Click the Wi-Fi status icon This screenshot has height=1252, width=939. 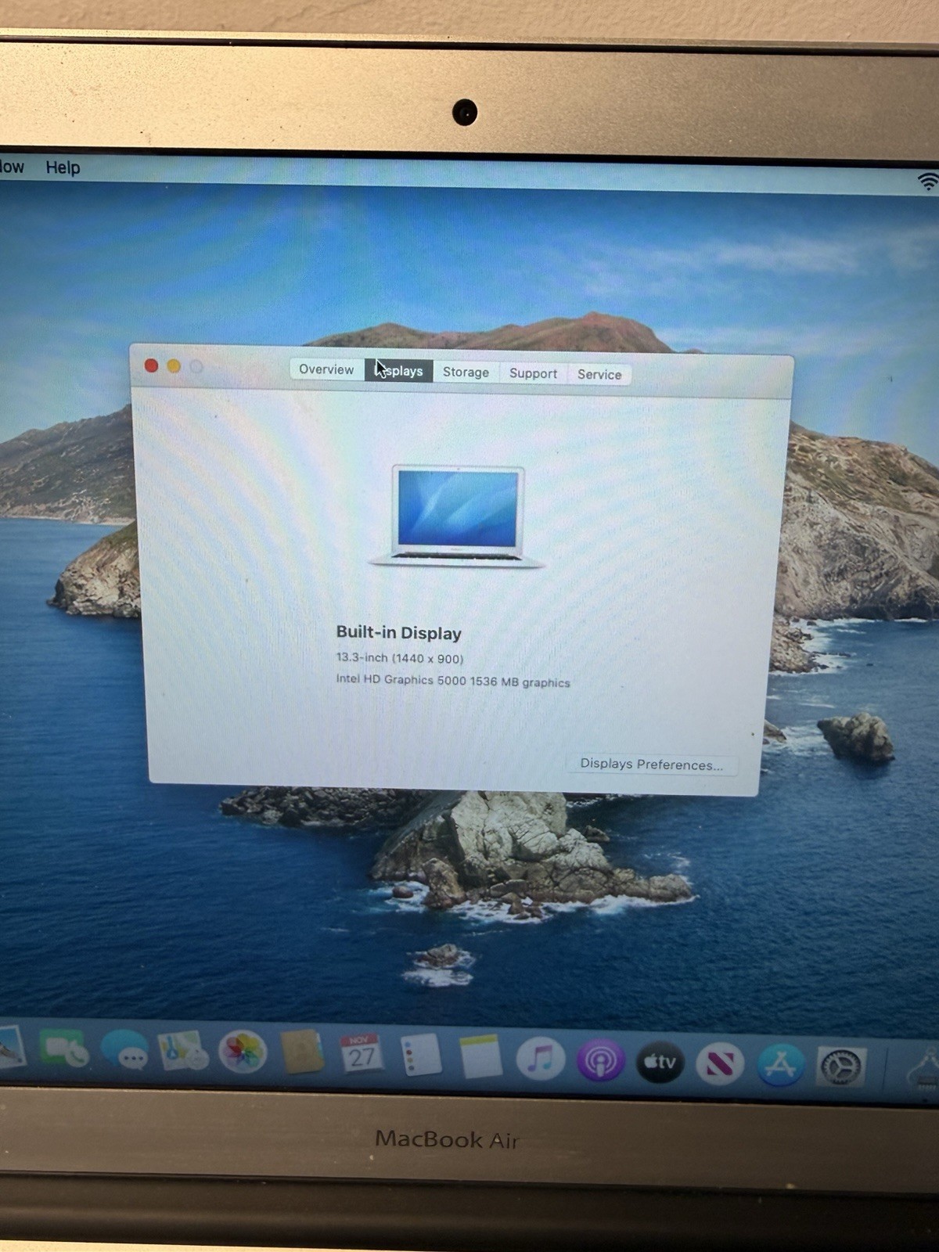click(x=928, y=182)
